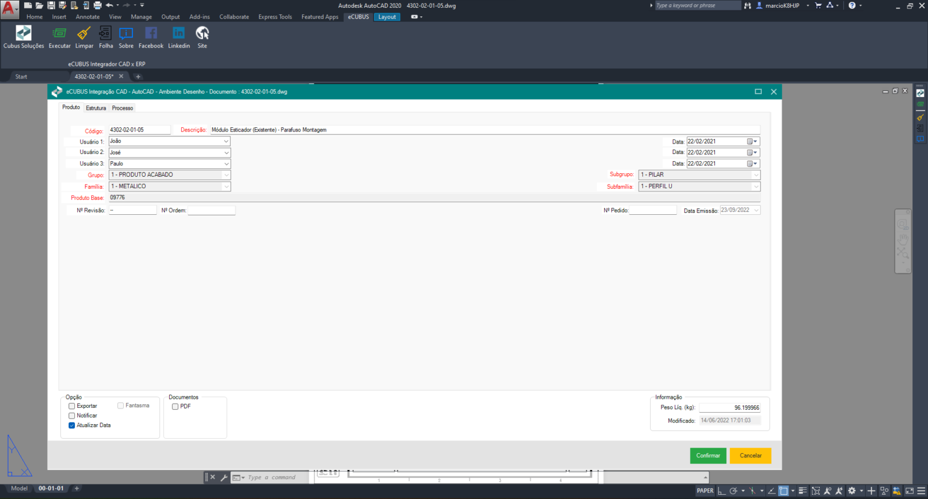Open the Help question mark icon
Viewport: 928px width, 499px height.
pyautogui.click(x=852, y=5)
